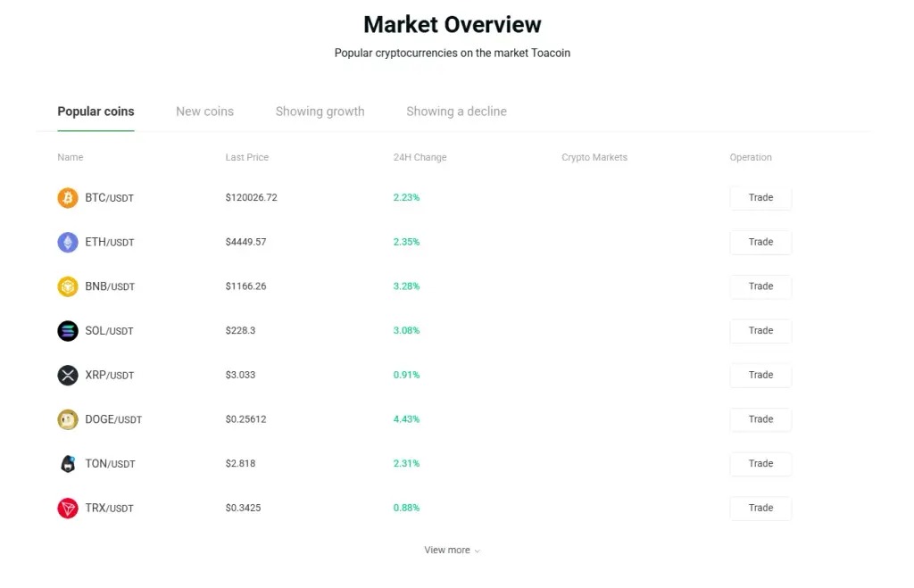Screen dimensions: 914x588
Task: Click Trade button for SOL/USDT
Action: (760, 330)
